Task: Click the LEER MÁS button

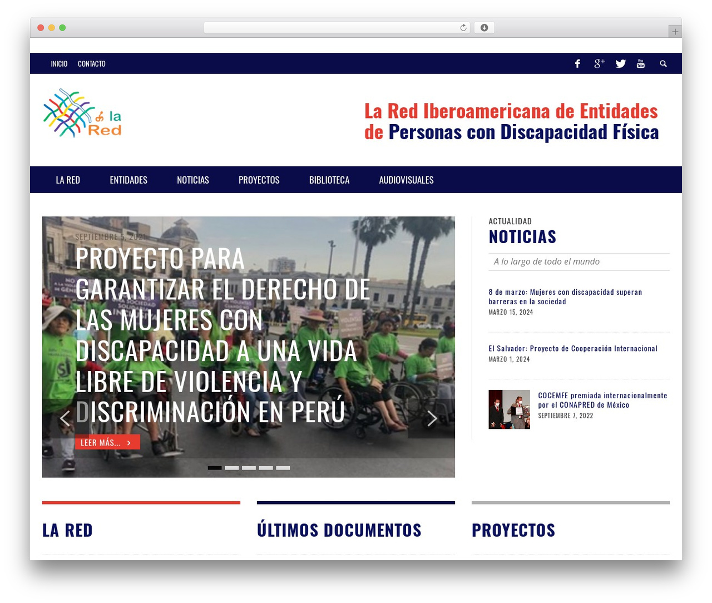Action: coord(107,442)
